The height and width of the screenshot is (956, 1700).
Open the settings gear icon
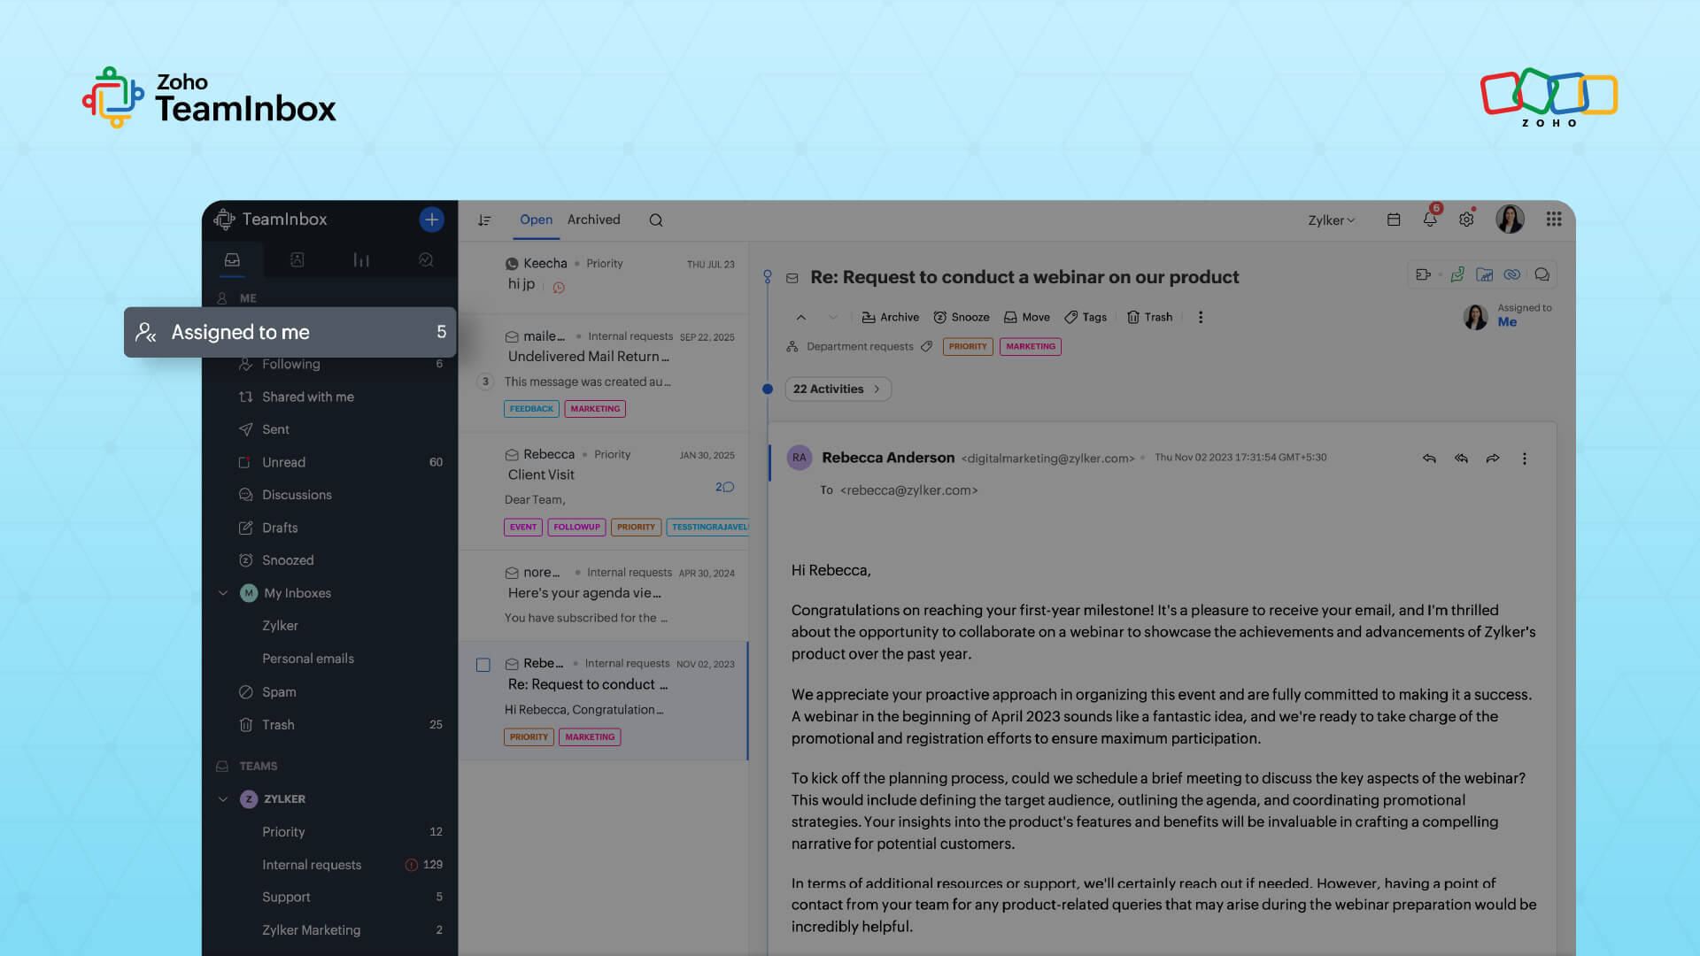(1466, 220)
